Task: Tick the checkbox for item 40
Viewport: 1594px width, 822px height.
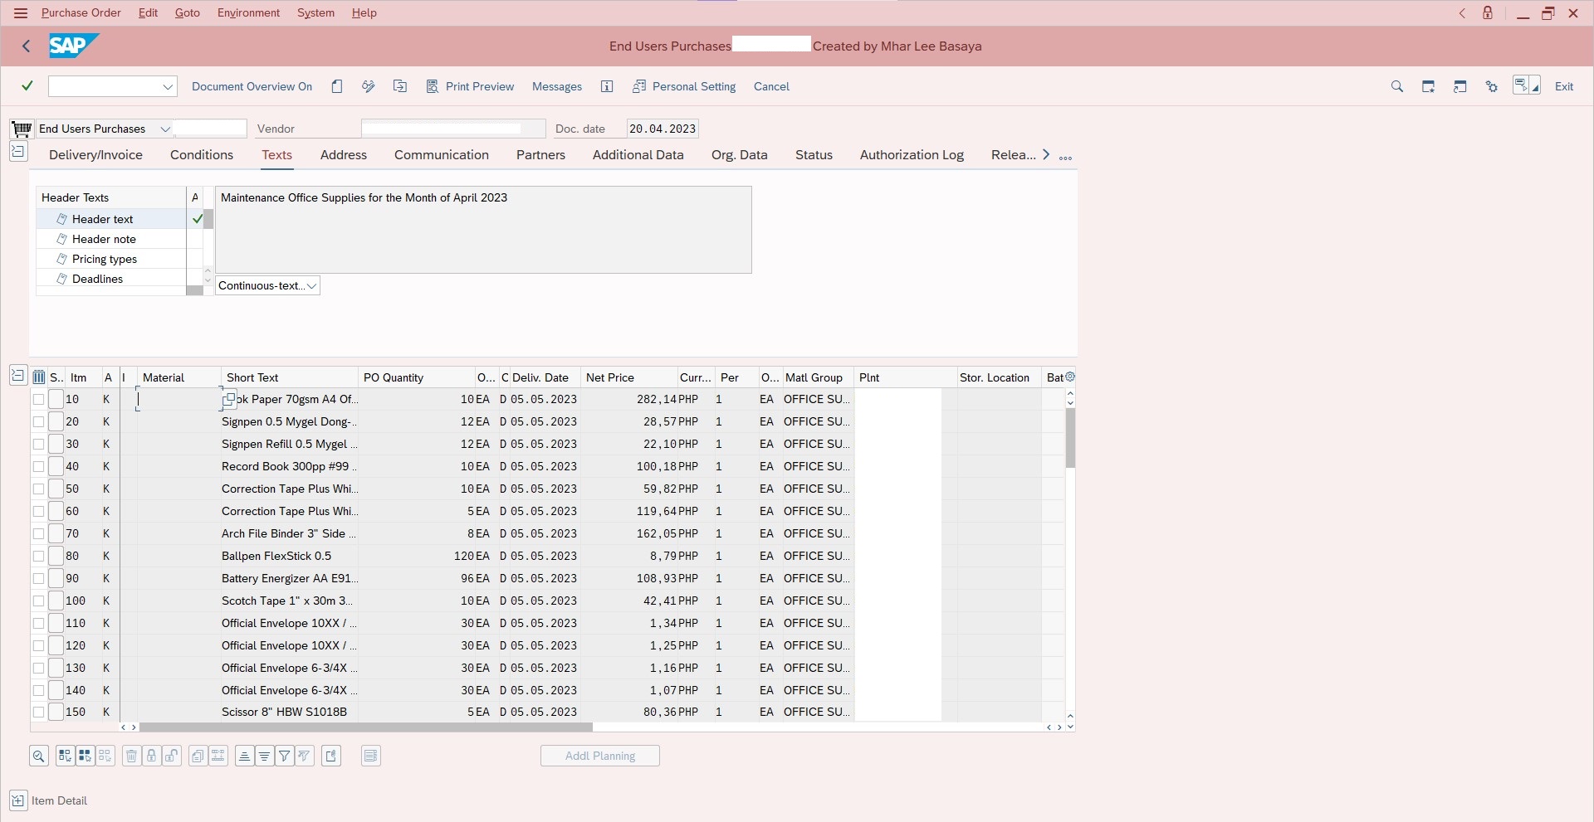Action: pyautogui.click(x=38, y=467)
